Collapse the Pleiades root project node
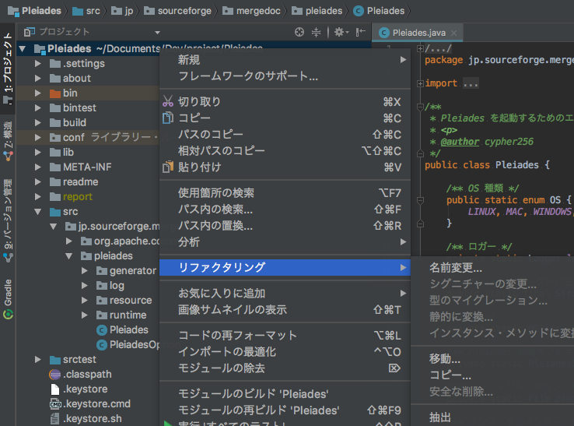Image resolution: width=574 pixels, height=426 pixels. tap(23, 48)
